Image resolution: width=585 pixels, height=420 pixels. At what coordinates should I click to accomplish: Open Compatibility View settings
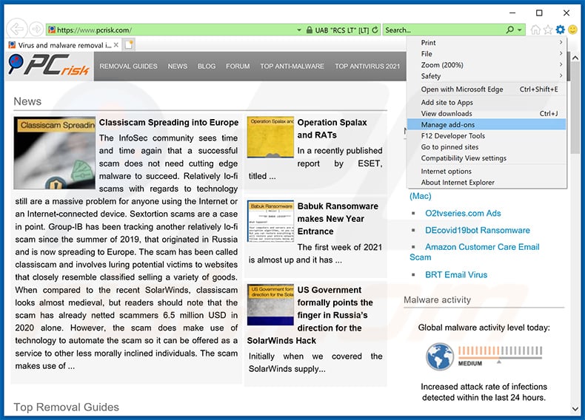tap(487, 158)
